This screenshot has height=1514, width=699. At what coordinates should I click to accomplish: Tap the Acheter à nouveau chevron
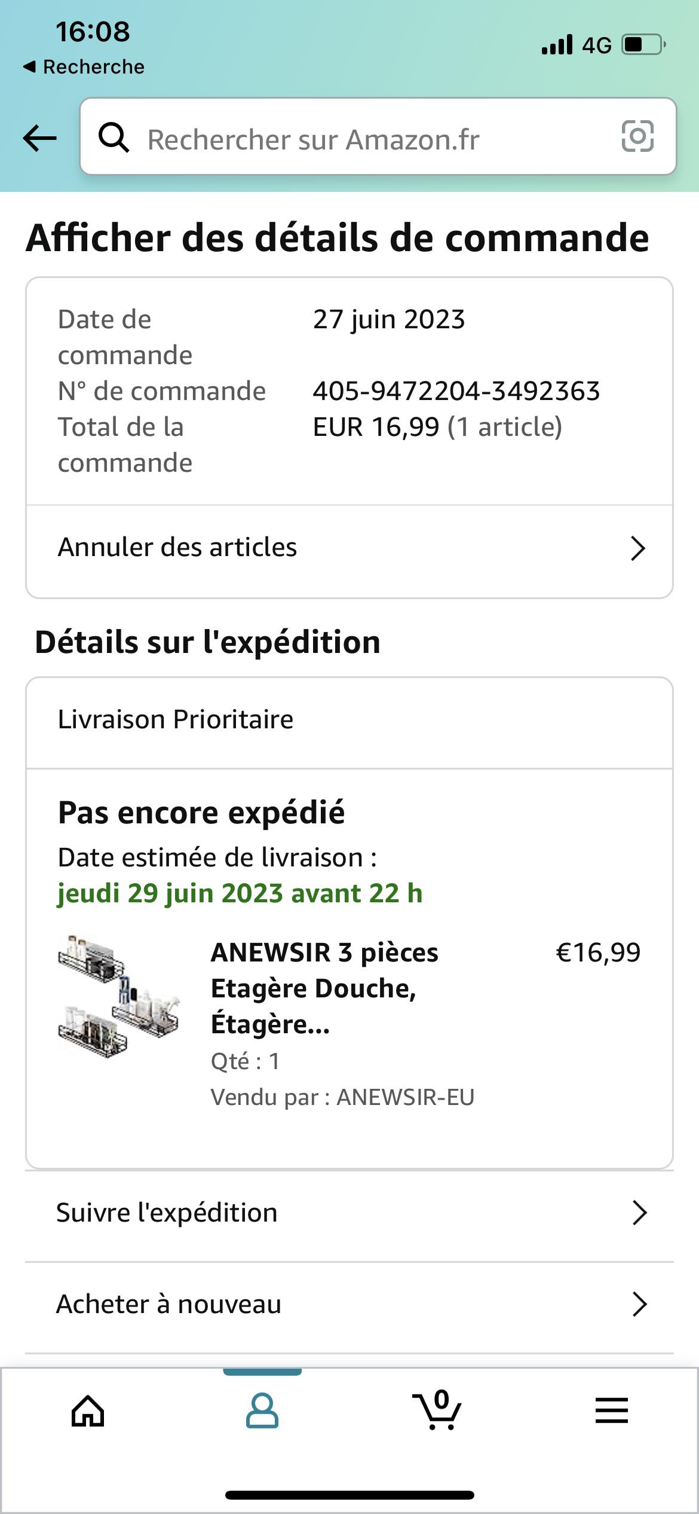click(639, 1305)
